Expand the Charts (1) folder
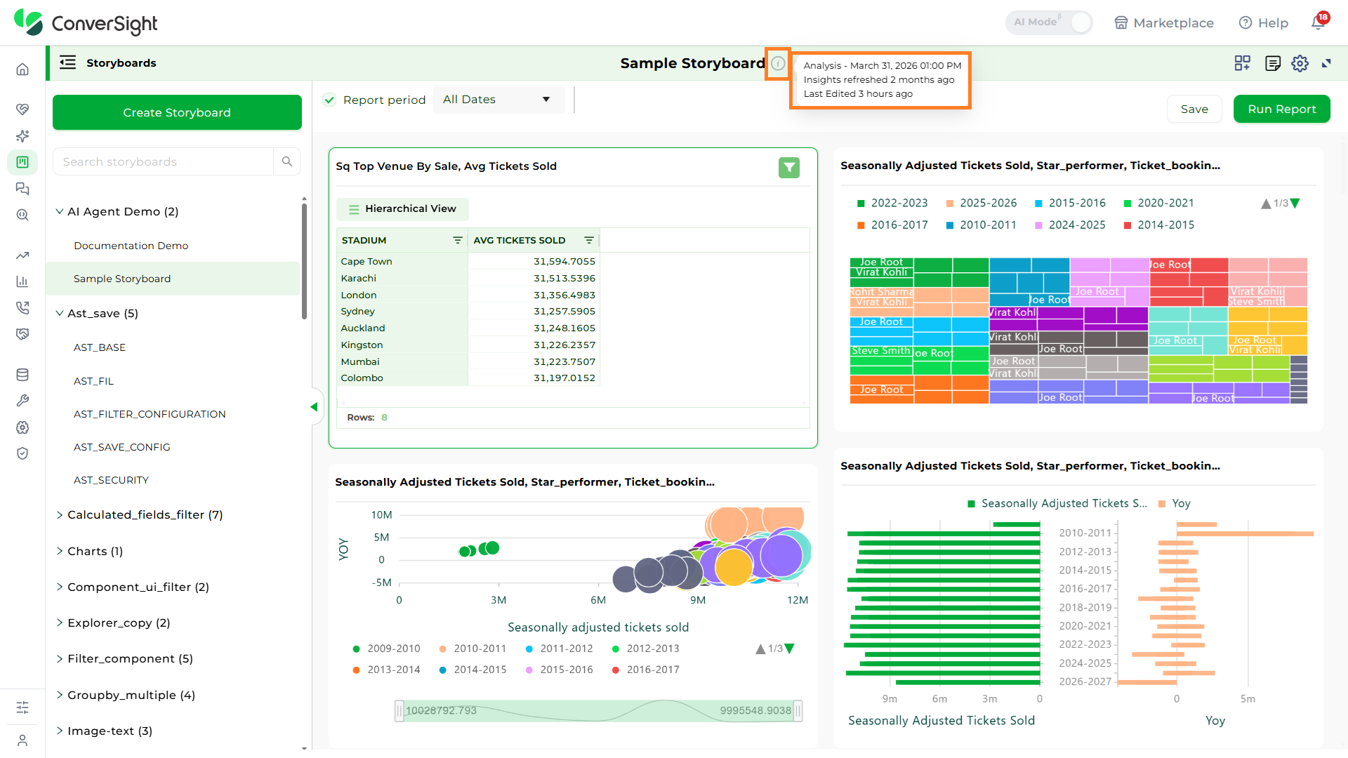 coord(89,551)
